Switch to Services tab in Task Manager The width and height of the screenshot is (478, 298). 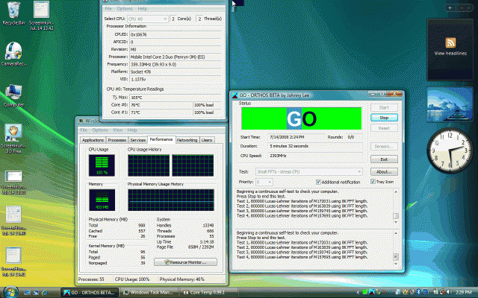coord(137,140)
